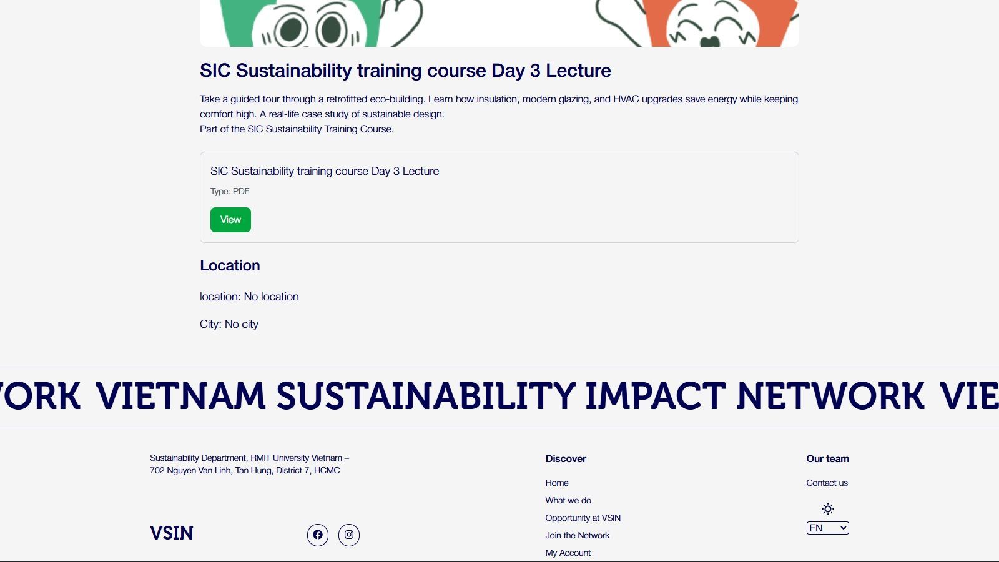Click the Contact us link
Screen dimensions: 999x562
coord(827,483)
